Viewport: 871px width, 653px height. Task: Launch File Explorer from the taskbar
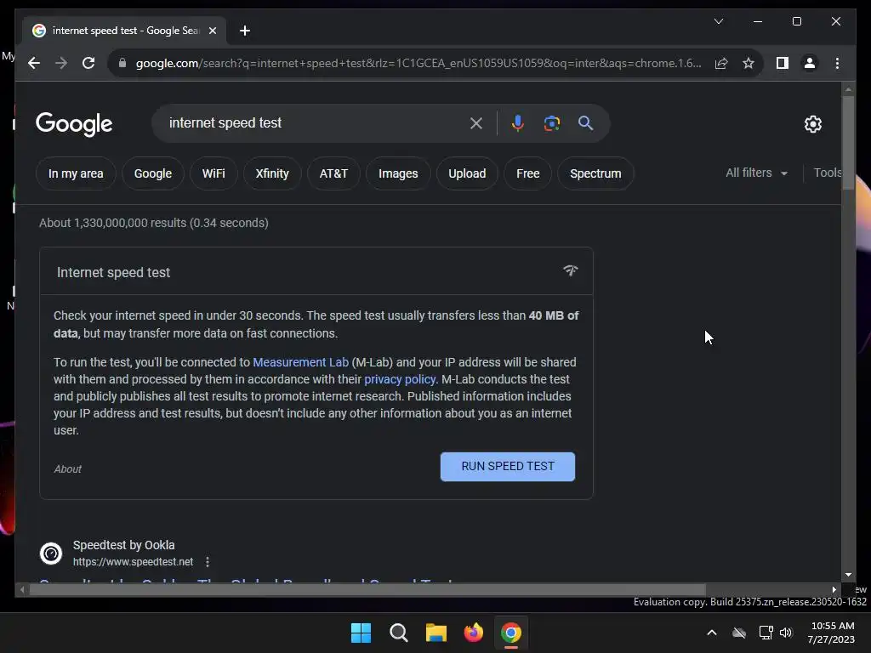[436, 633]
